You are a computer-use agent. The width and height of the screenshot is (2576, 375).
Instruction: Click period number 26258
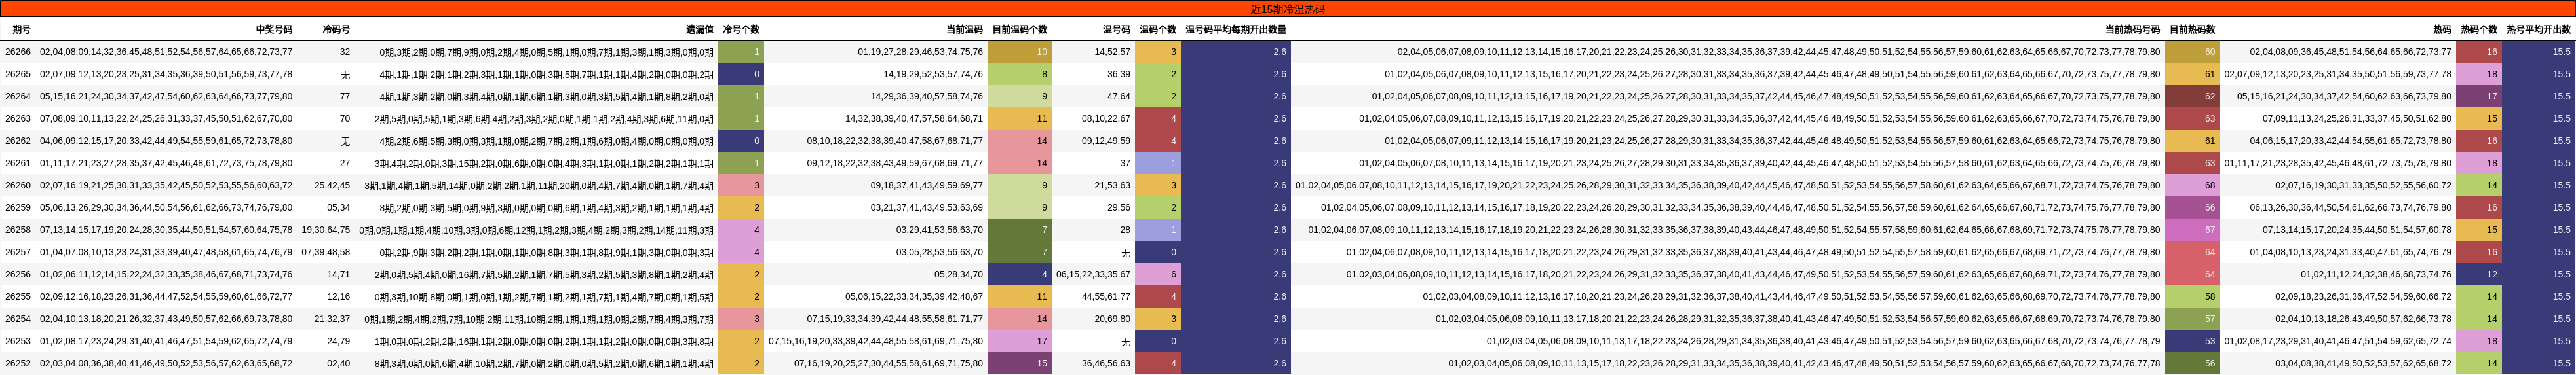point(18,230)
